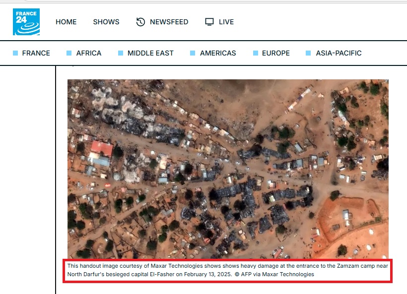Click the Zamzam camp satellite image
The image size is (407, 294).
(x=228, y=169)
